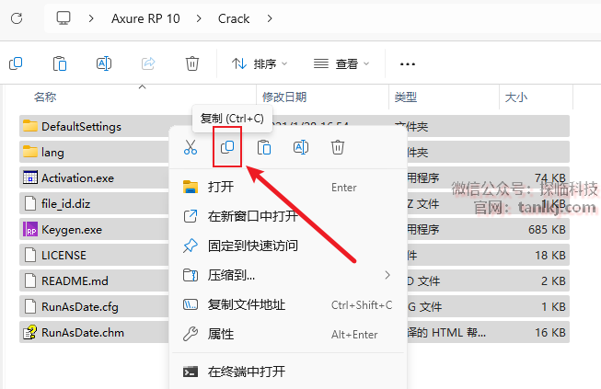The height and width of the screenshot is (389, 601).
Task: Select the file_id.diz file name
Action: [x=66, y=203]
